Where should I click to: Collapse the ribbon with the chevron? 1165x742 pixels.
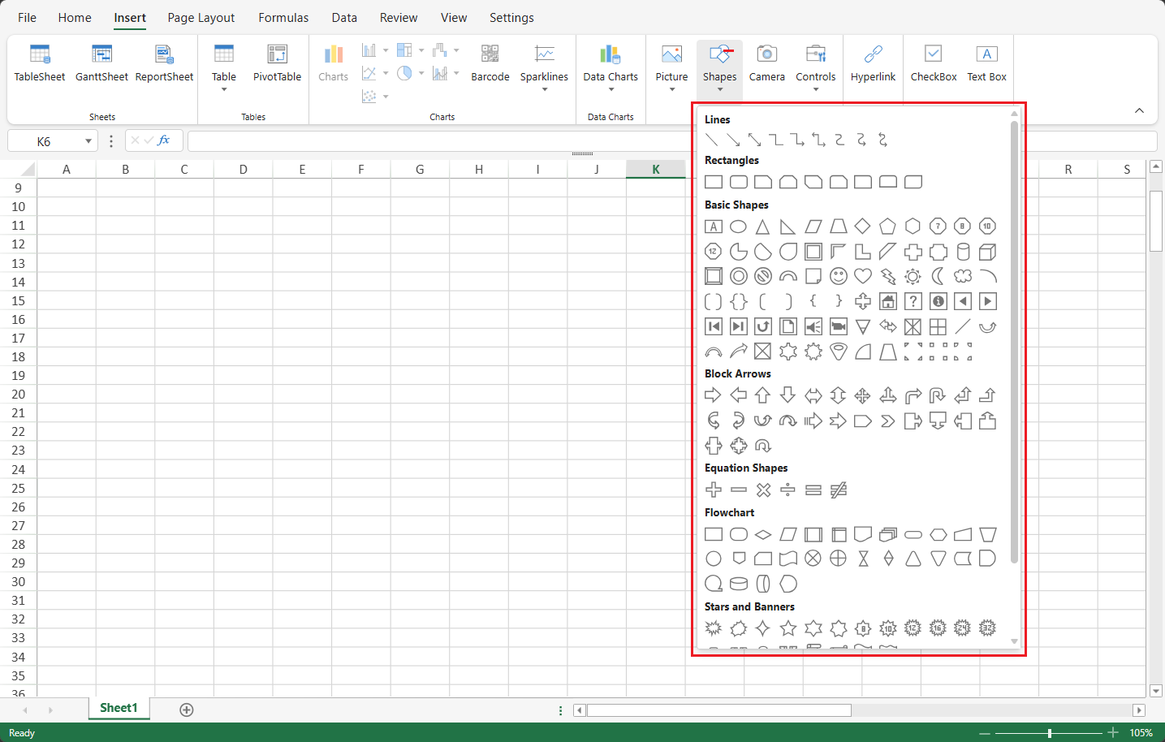click(1139, 110)
